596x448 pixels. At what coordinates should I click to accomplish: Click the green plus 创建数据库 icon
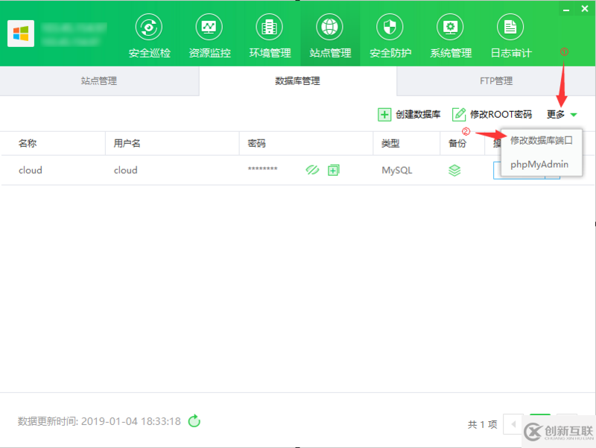pos(384,115)
